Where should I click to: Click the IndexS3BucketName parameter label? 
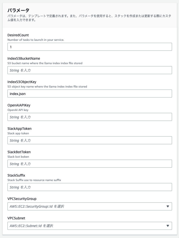(x=24, y=58)
